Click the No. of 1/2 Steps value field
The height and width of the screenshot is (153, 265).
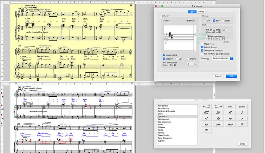pyautogui.click(x=225, y=30)
